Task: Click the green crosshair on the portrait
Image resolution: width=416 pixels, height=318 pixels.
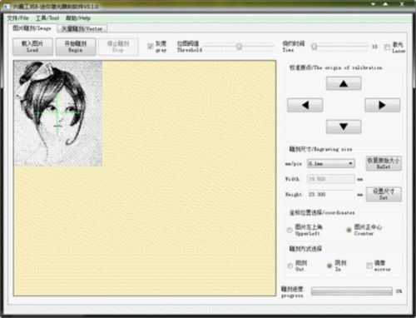Action: click(x=57, y=113)
